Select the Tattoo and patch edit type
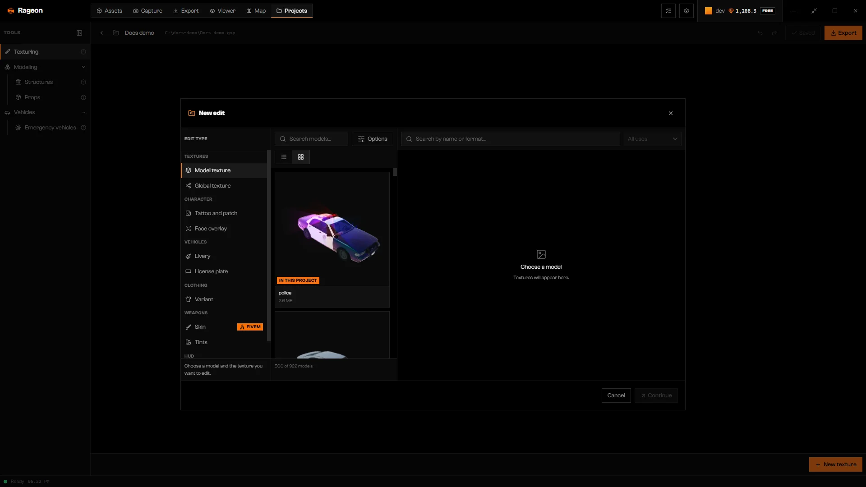Screen dimensions: 866x487 (x=224, y=213)
